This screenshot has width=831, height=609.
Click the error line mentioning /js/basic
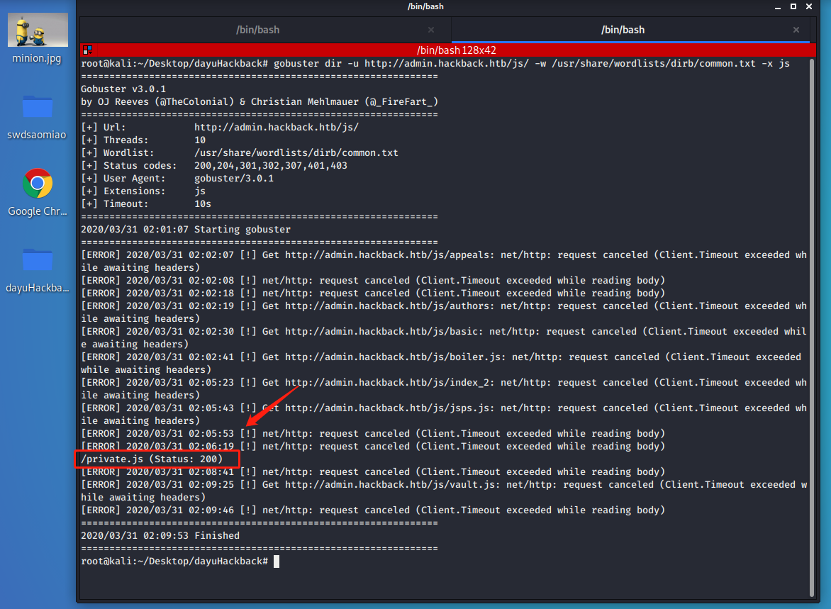click(x=444, y=337)
